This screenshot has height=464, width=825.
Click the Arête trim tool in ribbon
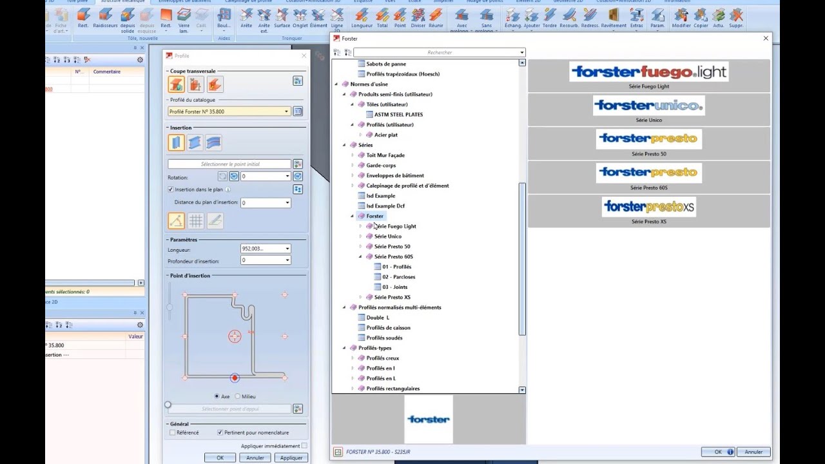point(246,18)
